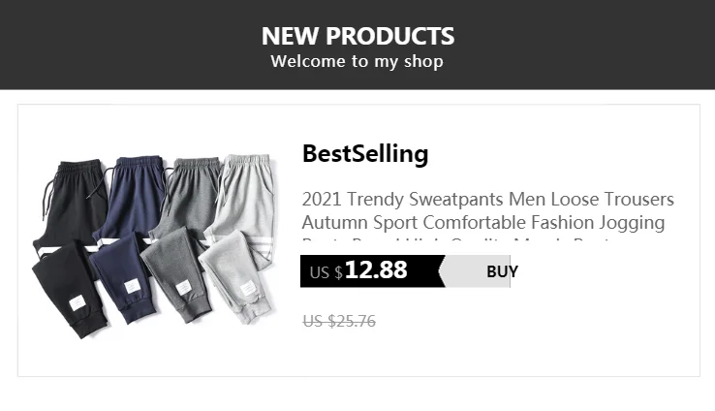The height and width of the screenshot is (411, 715).
Task: Click the BUY button
Action: click(x=501, y=271)
